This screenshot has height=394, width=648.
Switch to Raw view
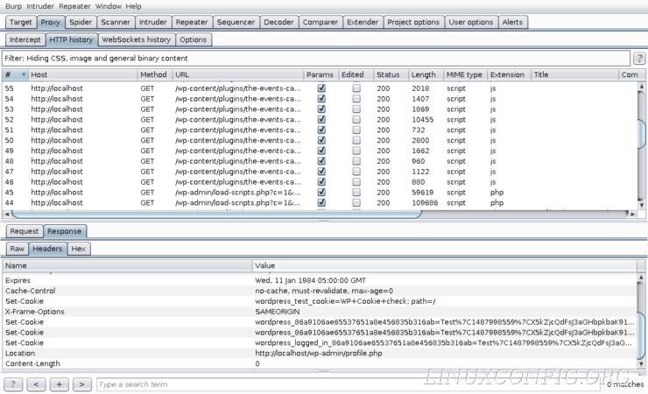pos(17,249)
